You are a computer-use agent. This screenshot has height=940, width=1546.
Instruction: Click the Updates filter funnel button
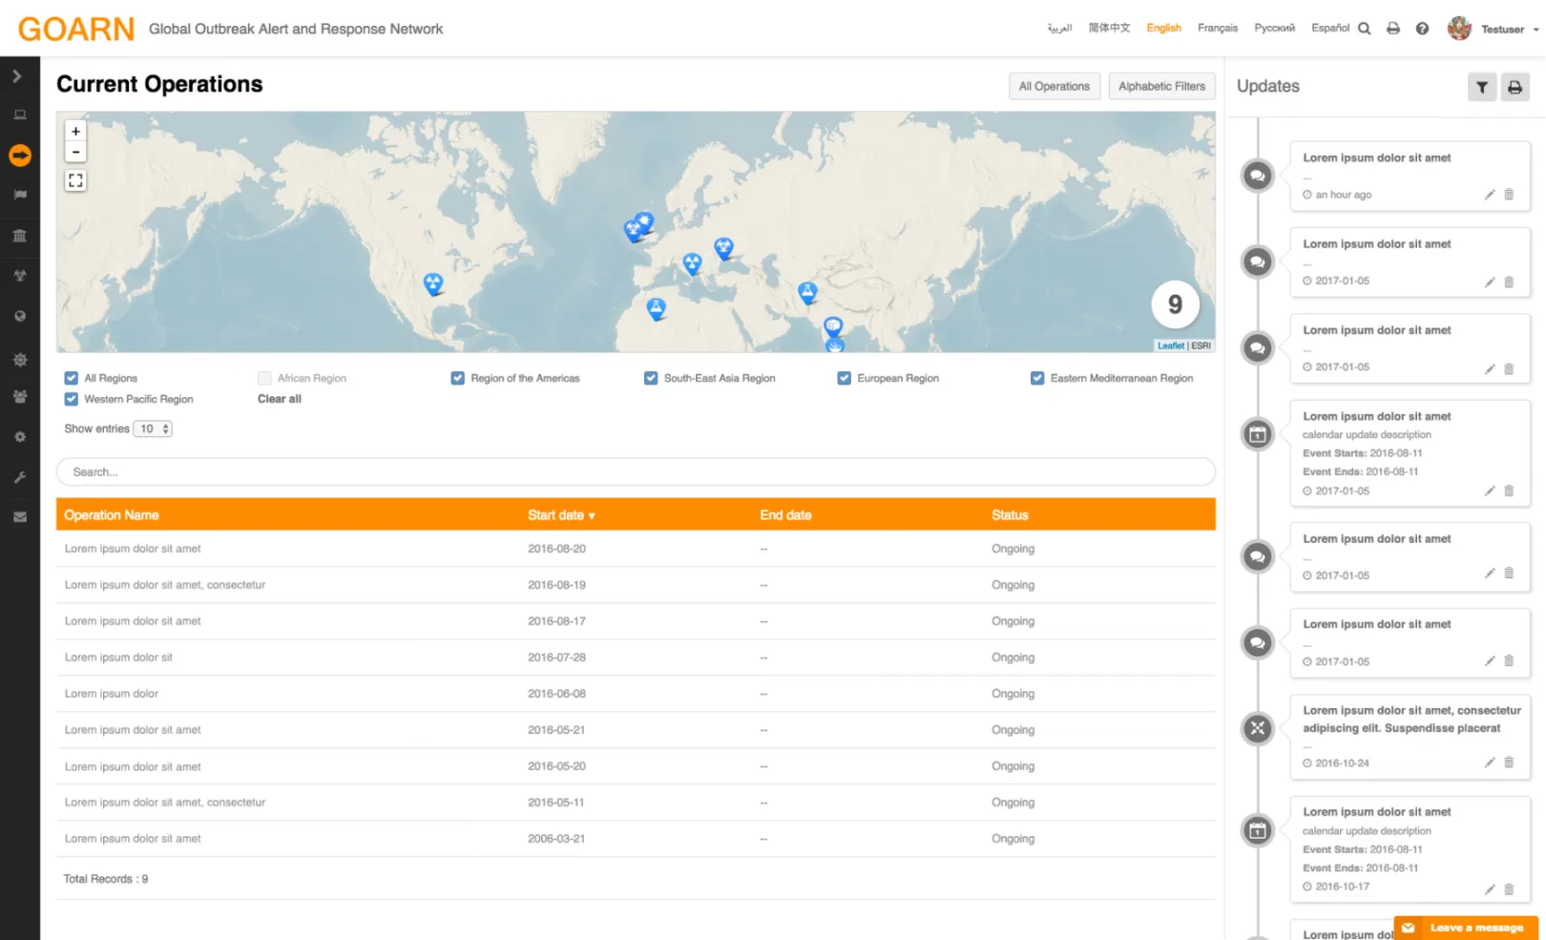click(x=1482, y=87)
